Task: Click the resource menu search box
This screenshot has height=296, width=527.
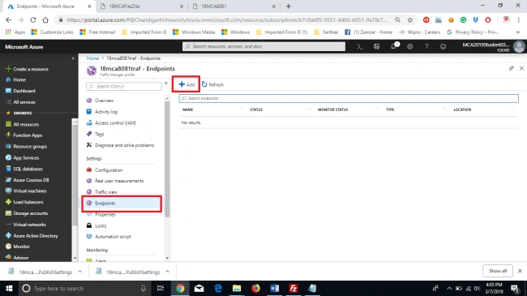Action: [x=124, y=87]
